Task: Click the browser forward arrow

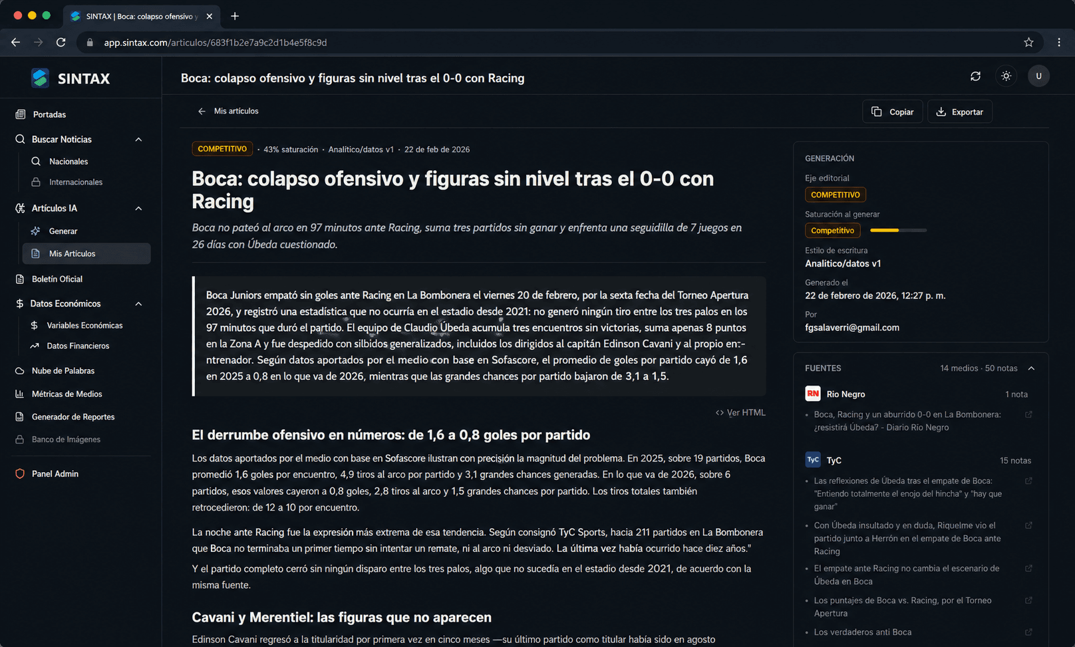Action: pos(39,43)
